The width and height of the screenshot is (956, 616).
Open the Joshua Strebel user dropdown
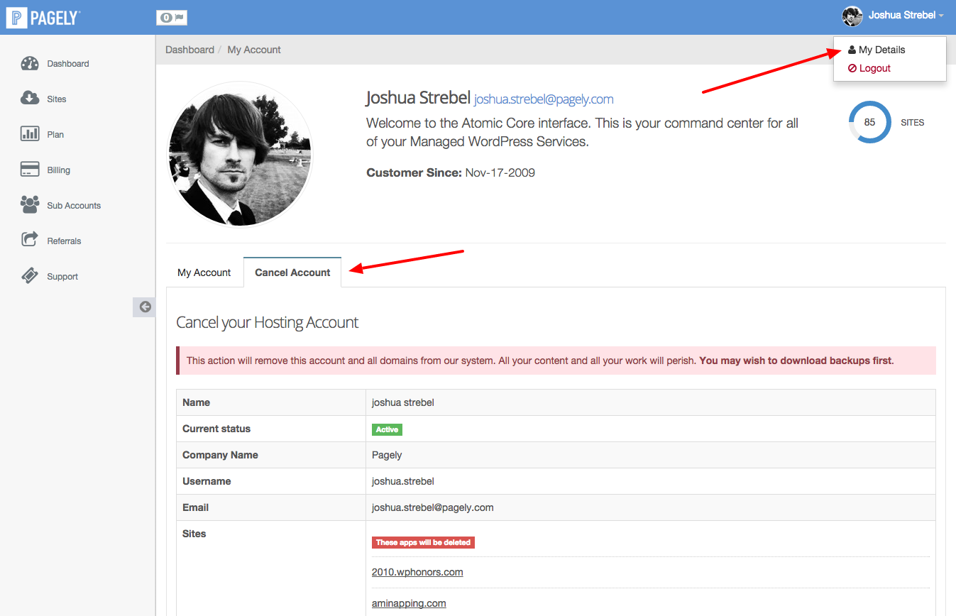click(906, 15)
